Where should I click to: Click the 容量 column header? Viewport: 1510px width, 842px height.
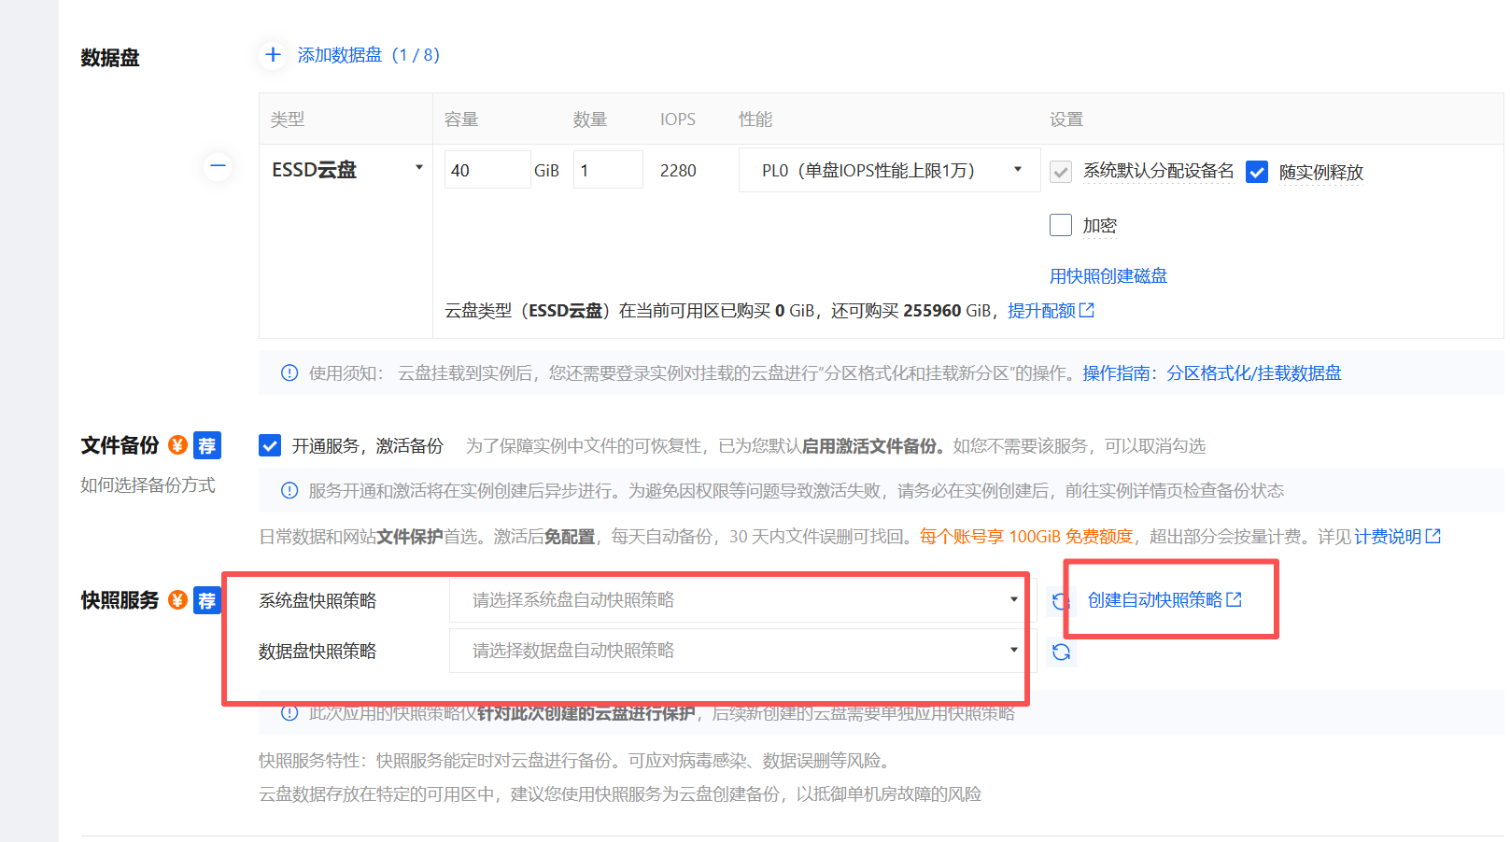461,119
